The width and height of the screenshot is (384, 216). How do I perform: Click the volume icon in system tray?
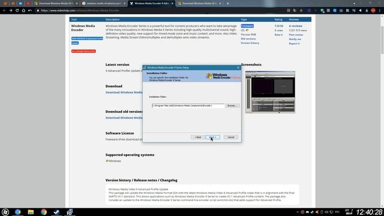326,212
